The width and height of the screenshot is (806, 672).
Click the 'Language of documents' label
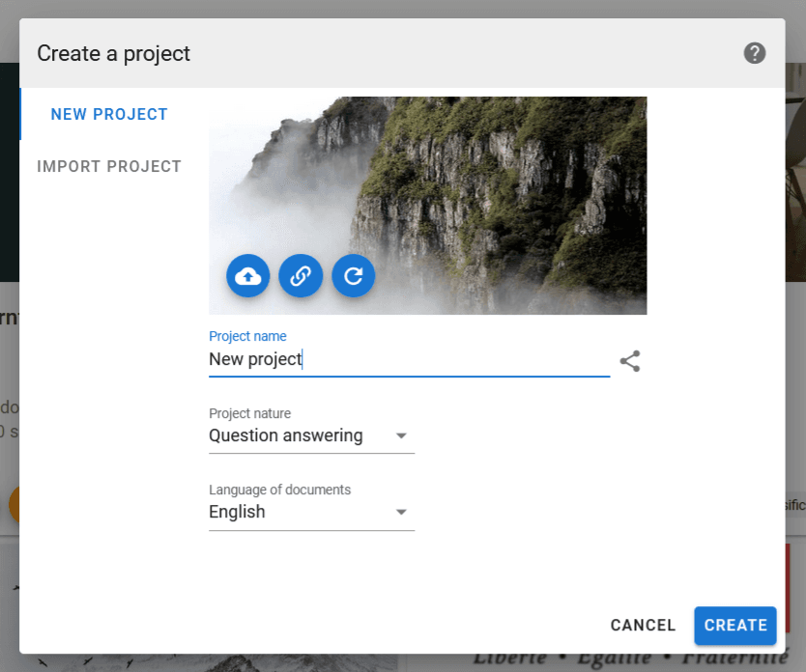279,490
